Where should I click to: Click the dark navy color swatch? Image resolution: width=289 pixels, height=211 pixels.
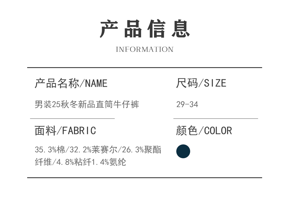point(183,151)
